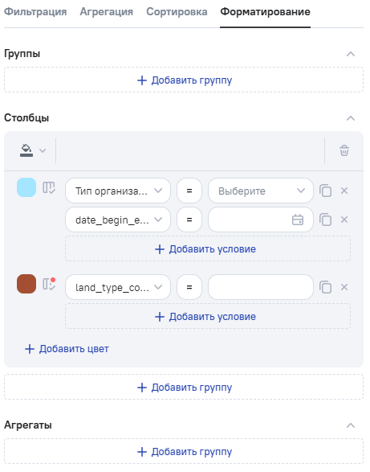Switch to the Сортировка tab
The image size is (370, 472).
click(177, 12)
